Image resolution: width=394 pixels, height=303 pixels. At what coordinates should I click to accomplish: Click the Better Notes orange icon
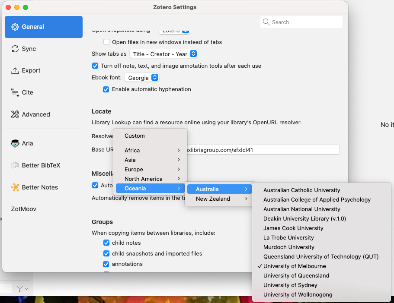15,187
